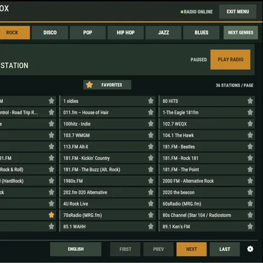Star 181.FM - Beatles station
This screenshot has width=263, height=263.
(250, 146)
